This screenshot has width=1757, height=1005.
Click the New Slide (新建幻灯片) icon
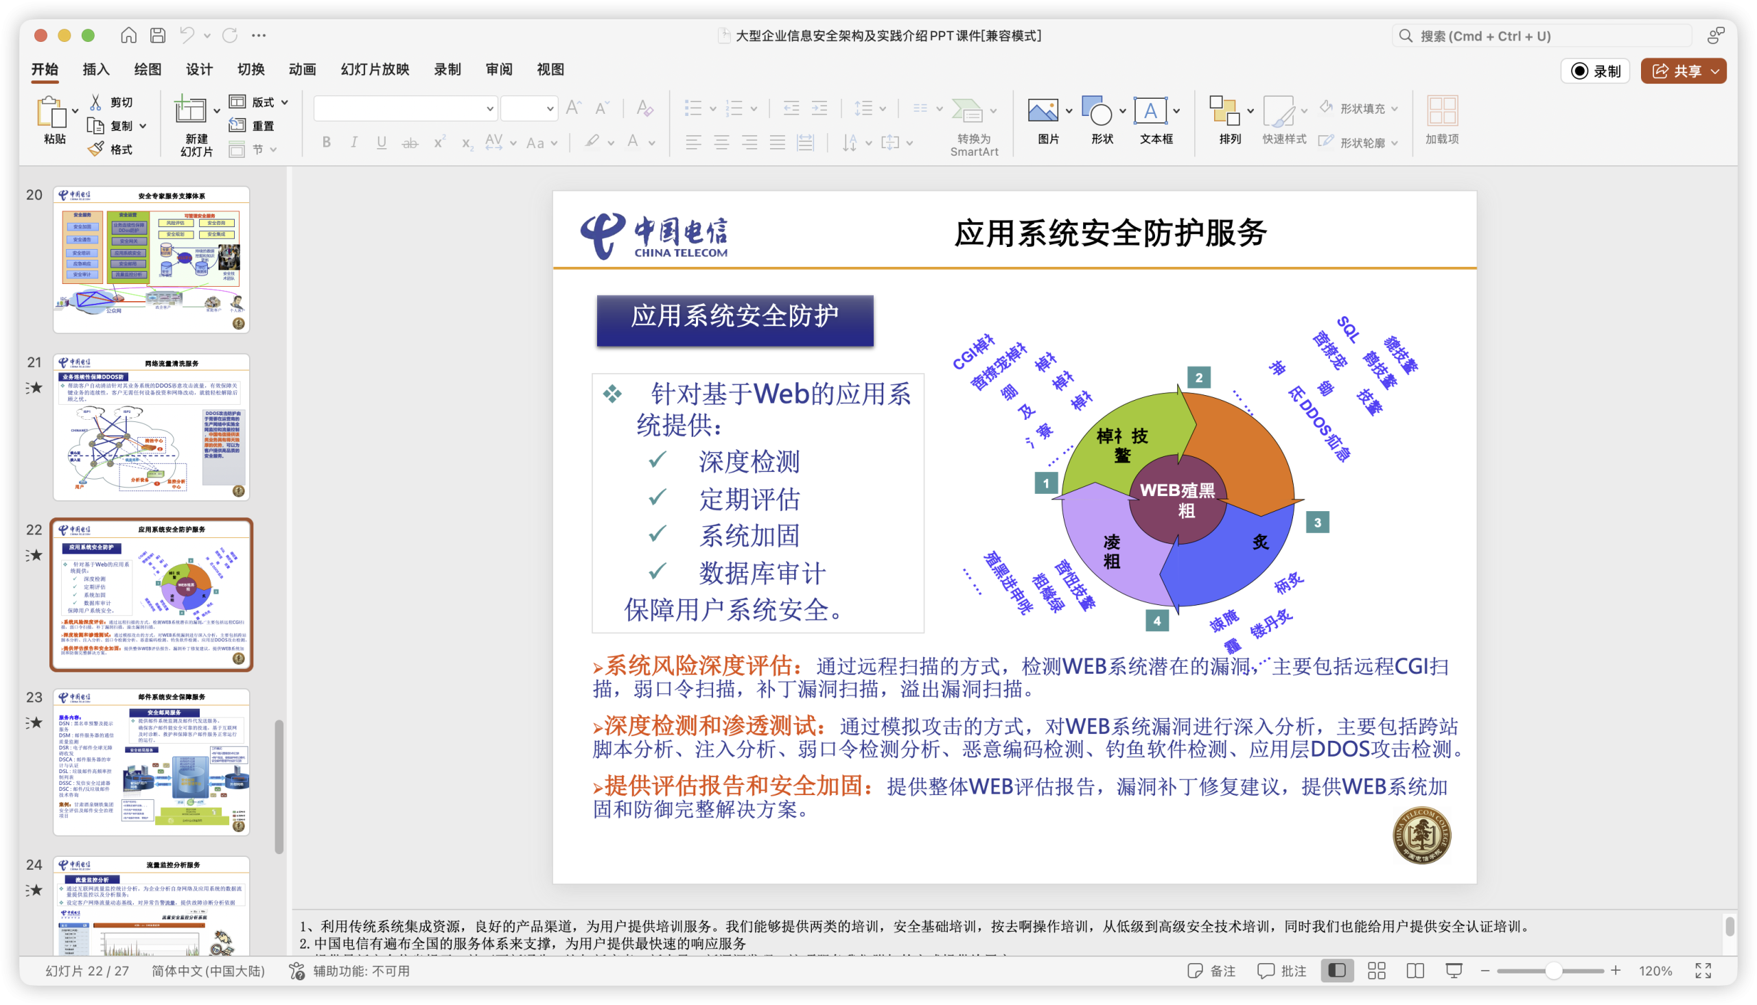[x=190, y=110]
